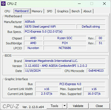Click the Close button at bottom
The height and width of the screenshot is (110, 111).
pos(99,106)
